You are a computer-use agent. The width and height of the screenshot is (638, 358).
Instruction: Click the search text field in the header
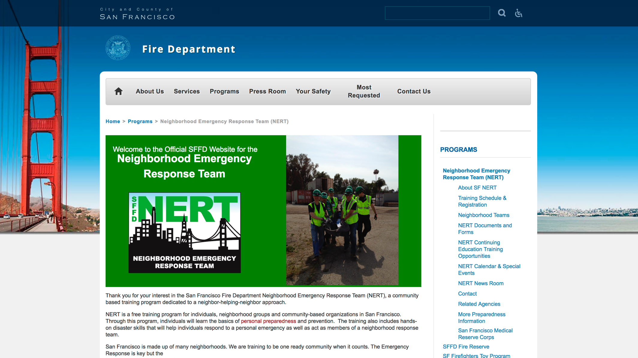[437, 13]
